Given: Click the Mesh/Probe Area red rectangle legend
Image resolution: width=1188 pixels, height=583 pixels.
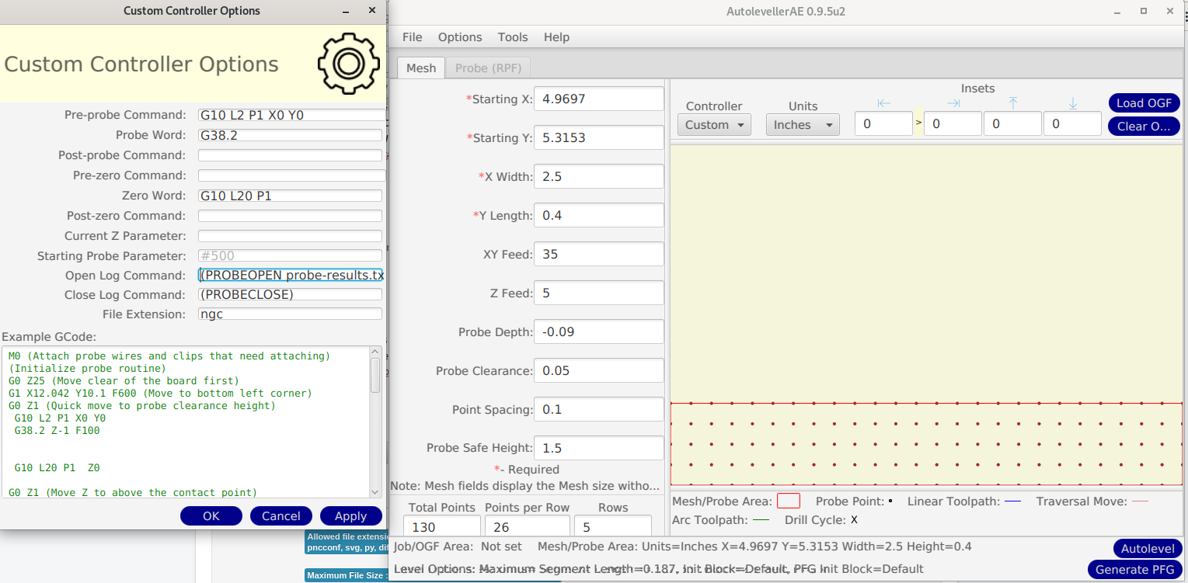Looking at the screenshot, I should pyautogui.click(x=788, y=501).
